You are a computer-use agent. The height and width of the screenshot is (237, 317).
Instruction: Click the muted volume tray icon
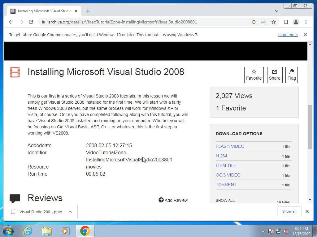[x=286, y=231]
